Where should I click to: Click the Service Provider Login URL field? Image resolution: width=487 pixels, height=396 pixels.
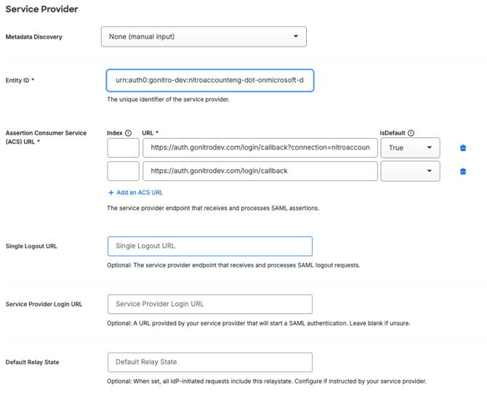coord(210,304)
